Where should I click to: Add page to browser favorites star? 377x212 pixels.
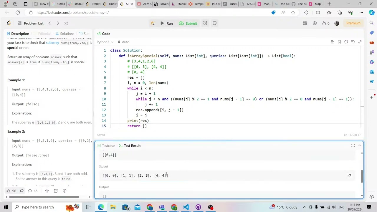pos(293,12)
